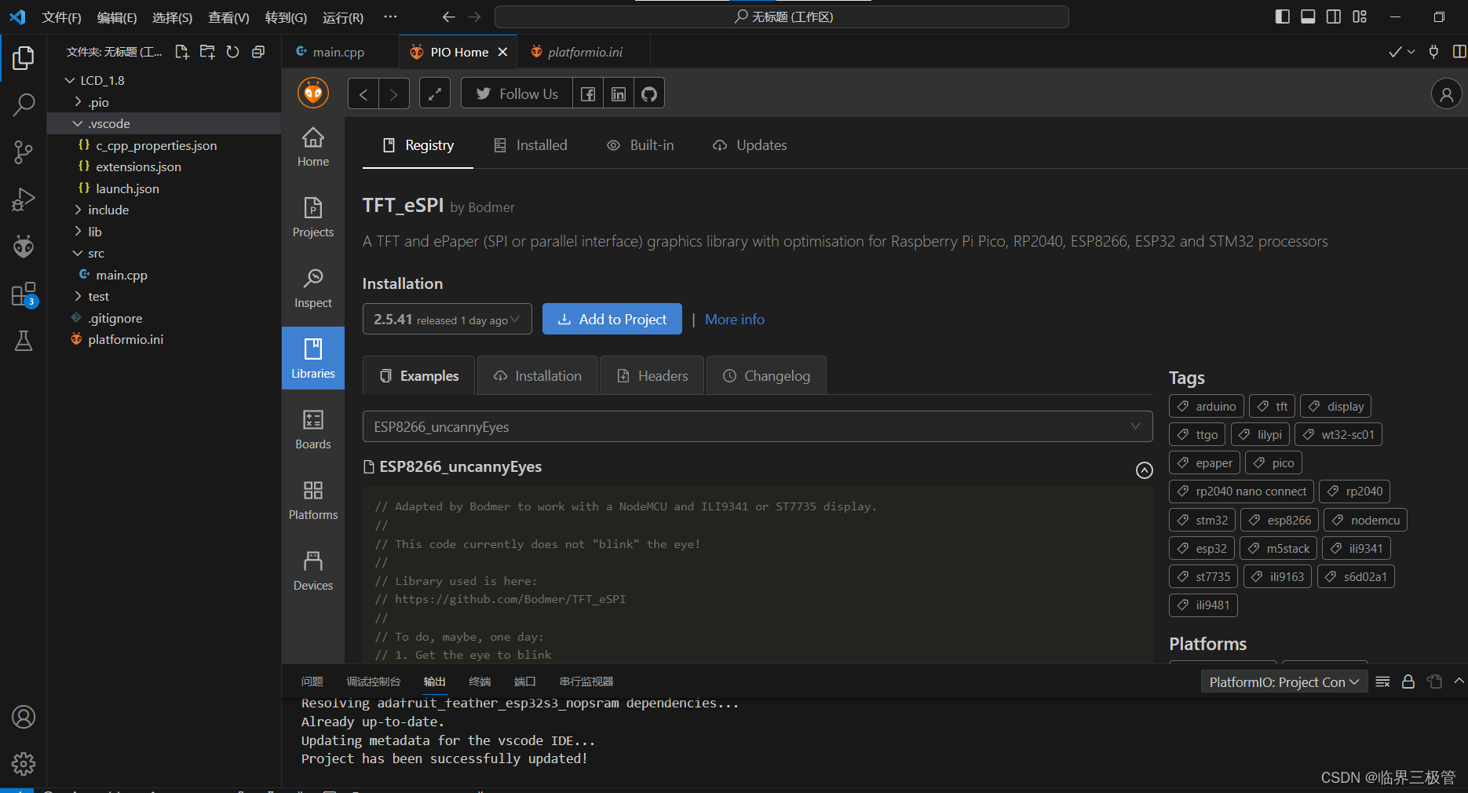Open the 文件(F) menu
Screen dimensions: 1468x793
click(x=61, y=17)
